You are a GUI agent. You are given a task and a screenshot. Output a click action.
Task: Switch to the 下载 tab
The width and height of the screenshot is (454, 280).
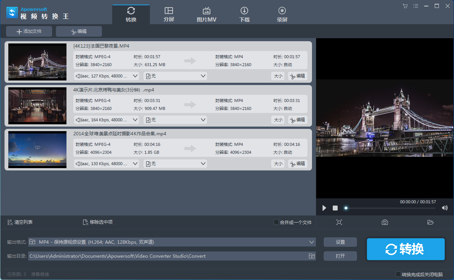pyautogui.click(x=244, y=13)
